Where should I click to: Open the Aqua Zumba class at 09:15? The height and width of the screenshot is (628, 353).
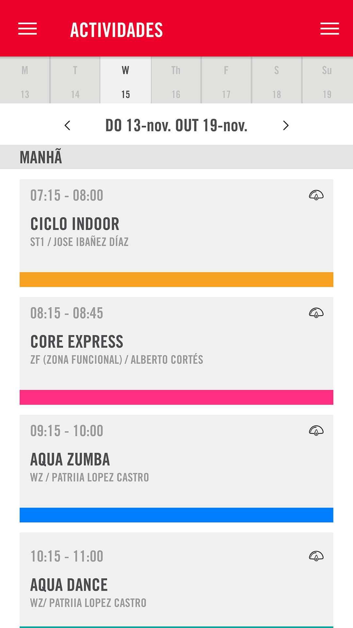point(176,464)
